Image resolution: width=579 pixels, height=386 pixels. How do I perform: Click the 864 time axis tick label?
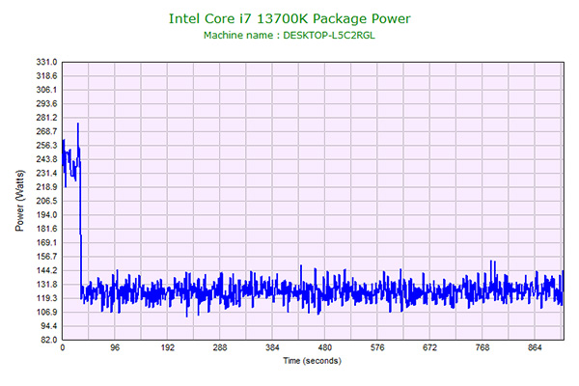click(535, 347)
